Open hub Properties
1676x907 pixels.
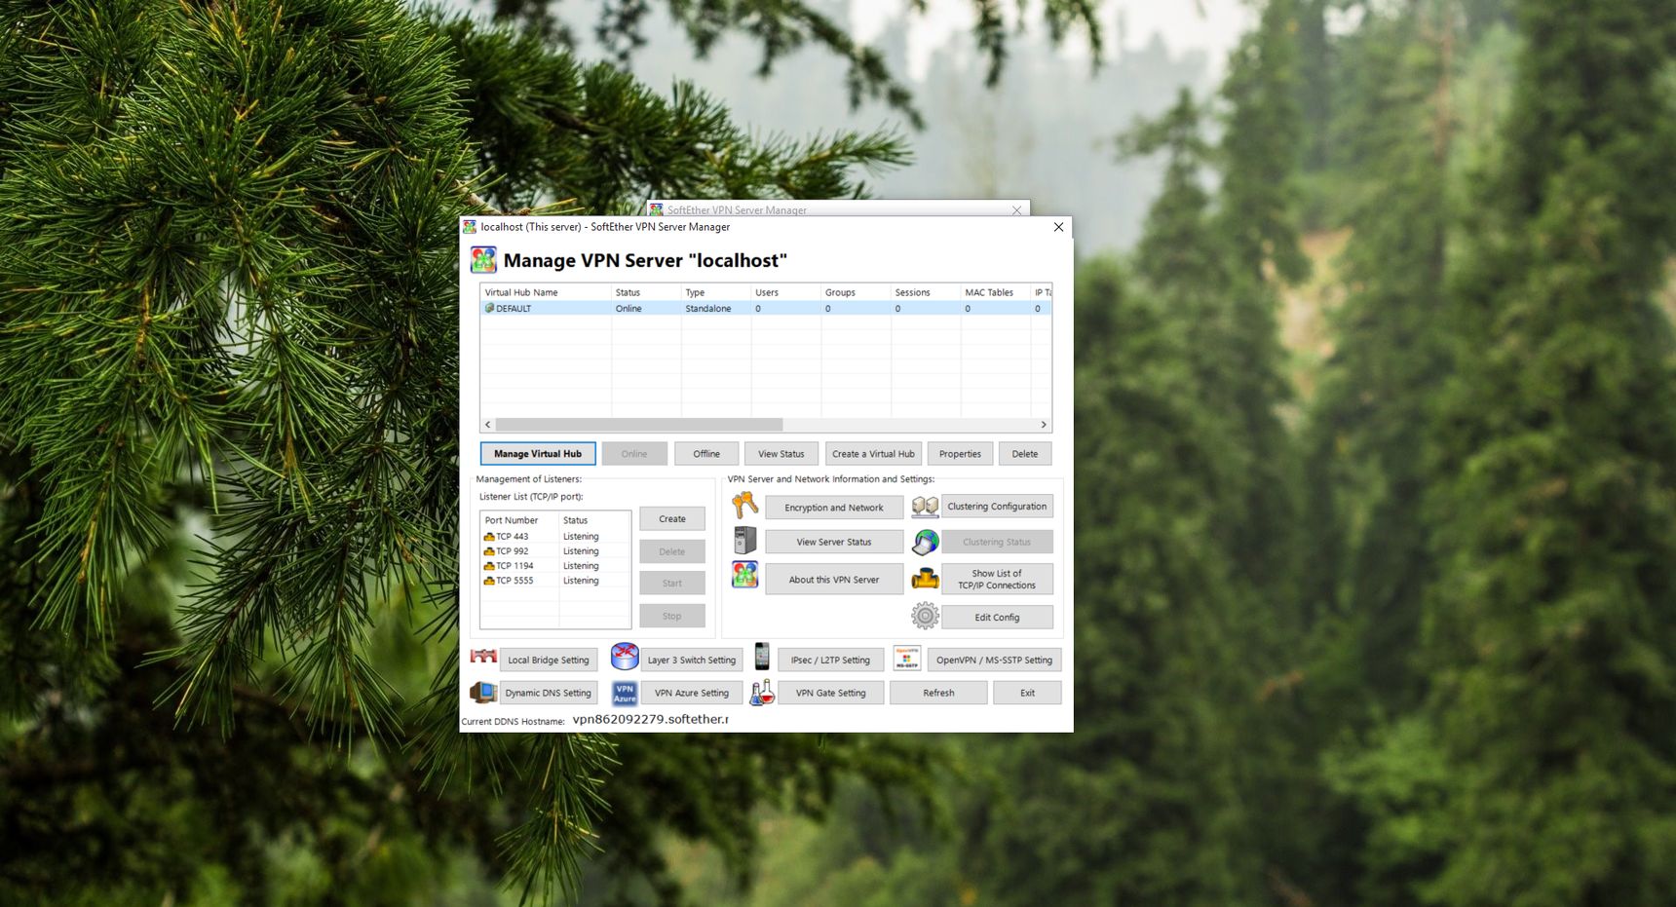point(960,454)
